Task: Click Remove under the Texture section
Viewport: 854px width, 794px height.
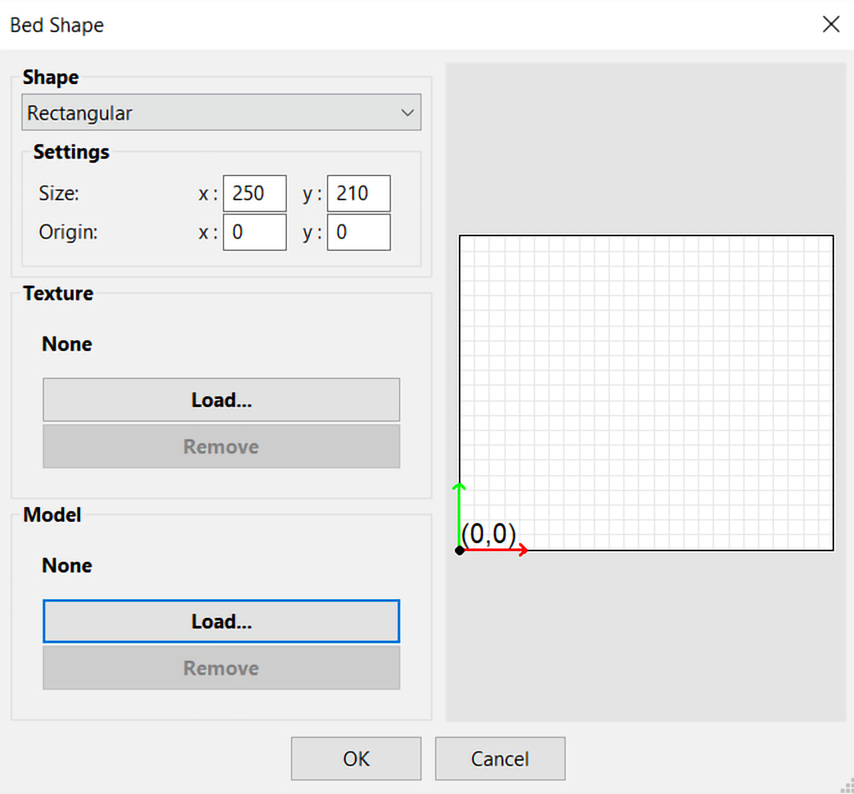Action: [x=222, y=446]
